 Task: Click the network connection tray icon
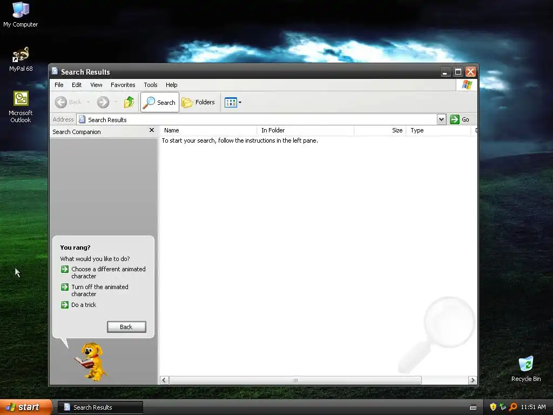tap(503, 407)
